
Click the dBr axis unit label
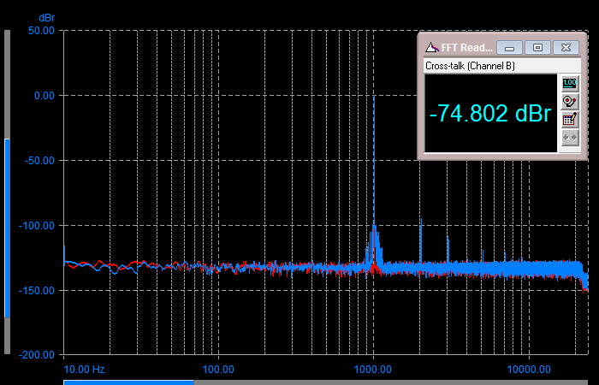pos(46,18)
